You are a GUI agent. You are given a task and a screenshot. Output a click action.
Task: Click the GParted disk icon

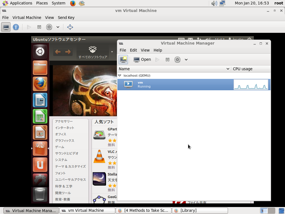click(x=99, y=135)
